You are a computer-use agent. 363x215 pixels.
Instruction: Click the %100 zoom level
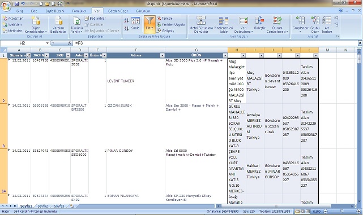click(316, 211)
